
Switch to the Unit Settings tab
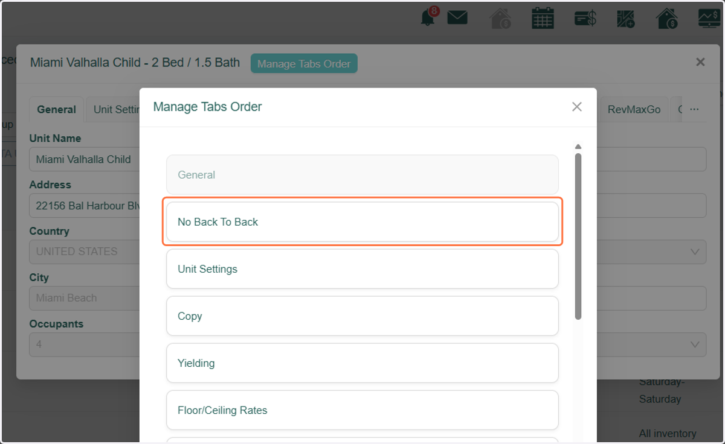coord(113,110)
